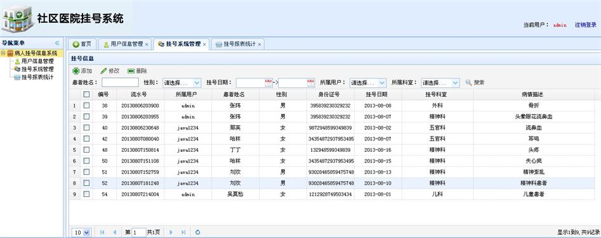
Task: Check the row for record number 38
Action: [x=86, y=105]
